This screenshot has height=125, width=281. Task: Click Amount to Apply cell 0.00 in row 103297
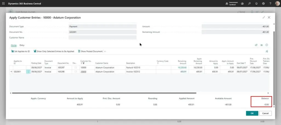point(212,67)
